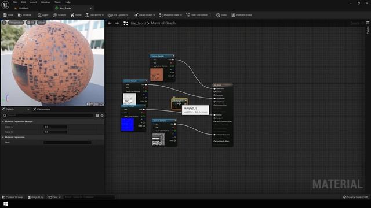Image resolution: width=371 pixels, height=208 pixels.
Task: Open the Help menu
Action: point(68,2)
